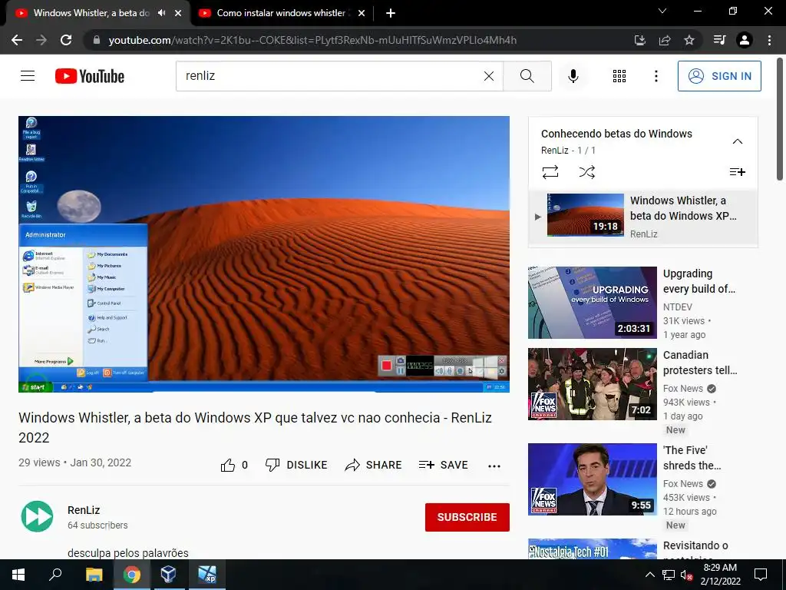Bookmark this page with the star
The width and height of the screenshot is (786, 590).
point(689,40)
